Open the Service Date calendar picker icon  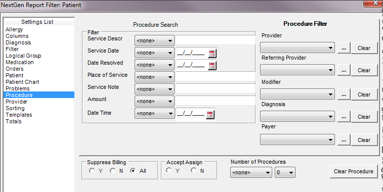click(212, 54)
